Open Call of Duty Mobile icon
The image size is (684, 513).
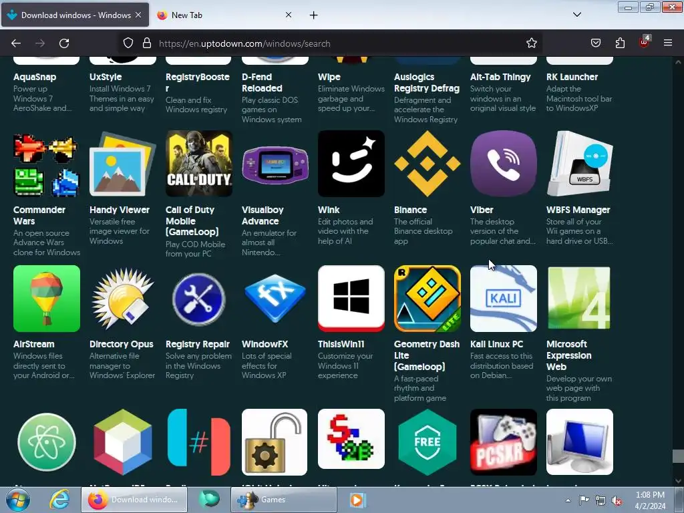(199, 164)
